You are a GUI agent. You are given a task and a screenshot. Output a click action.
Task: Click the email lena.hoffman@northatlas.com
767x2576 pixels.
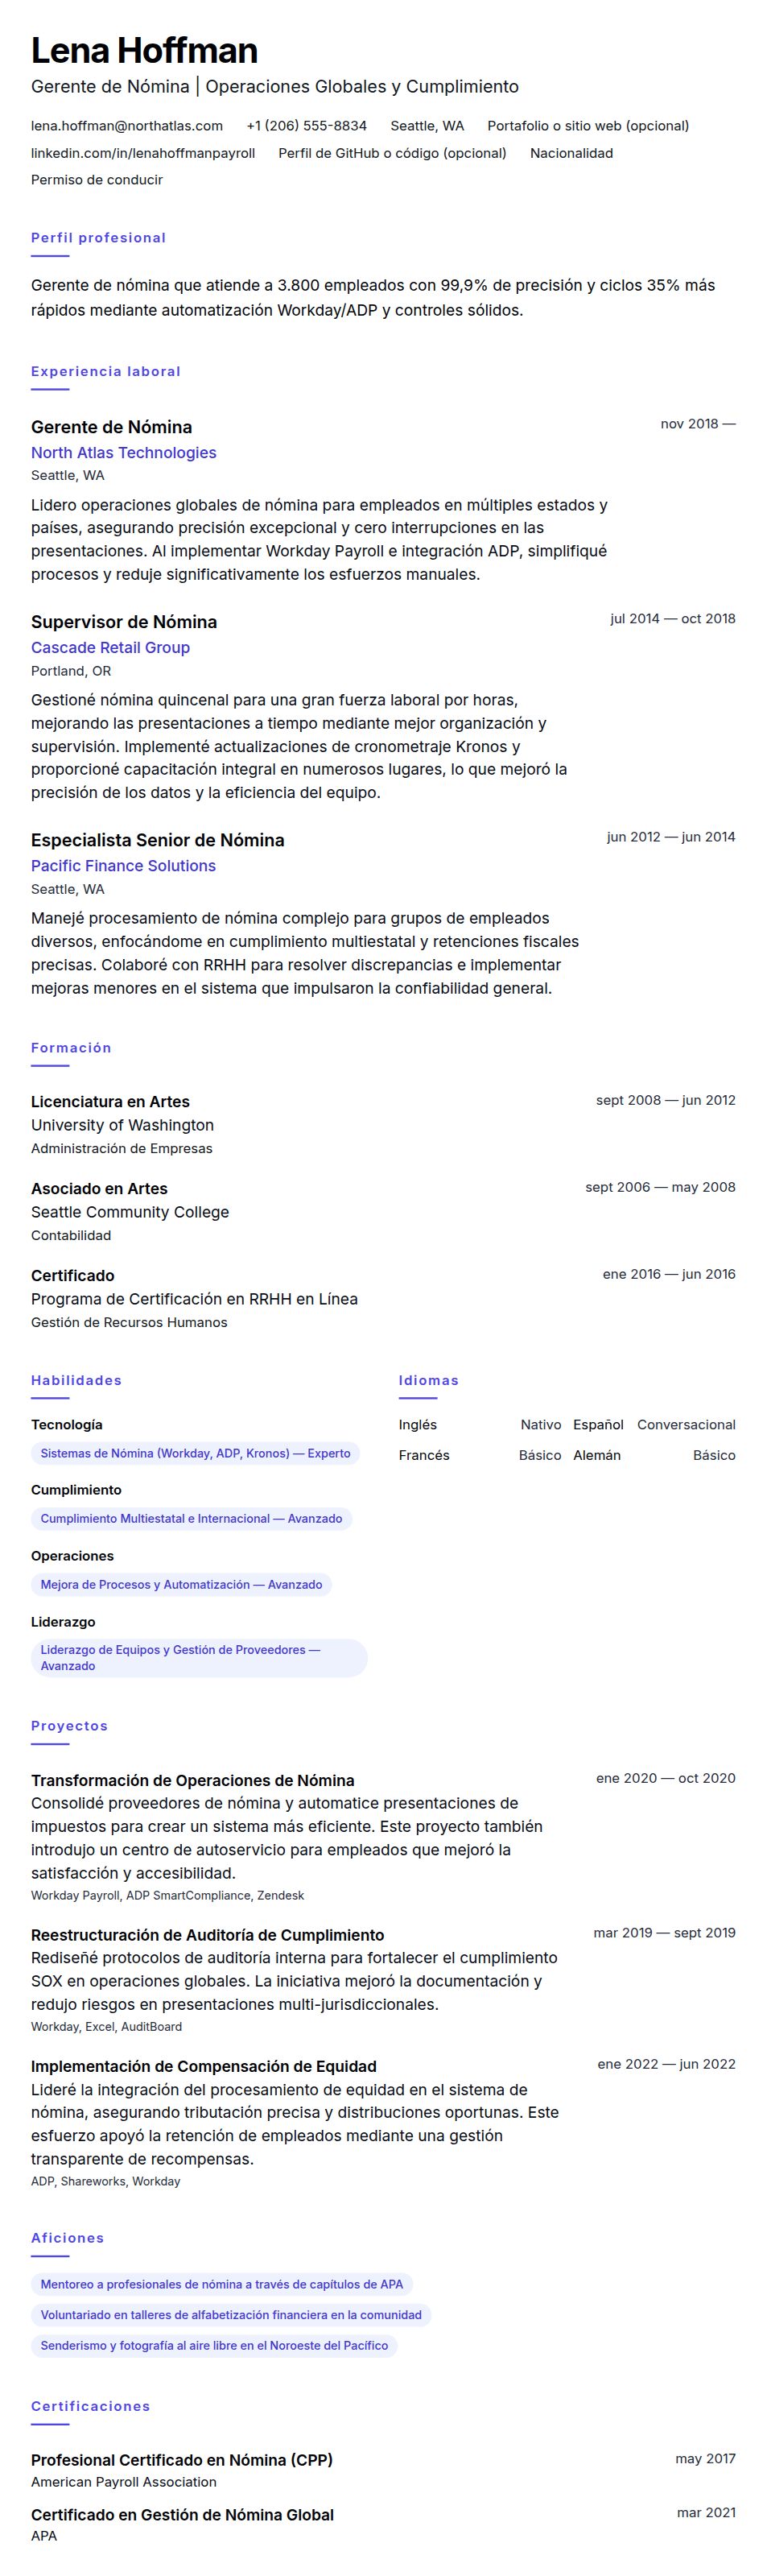point(127,126)
